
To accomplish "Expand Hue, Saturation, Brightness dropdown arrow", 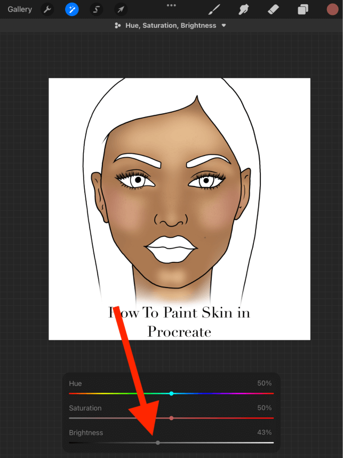I will click(x=224, y=26).
